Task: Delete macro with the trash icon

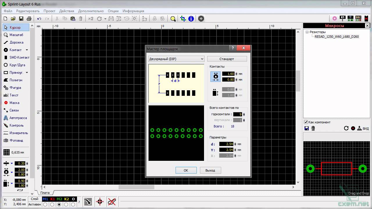Action: click(313, 128)
